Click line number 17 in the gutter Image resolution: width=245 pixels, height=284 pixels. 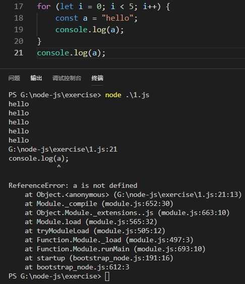19,7
